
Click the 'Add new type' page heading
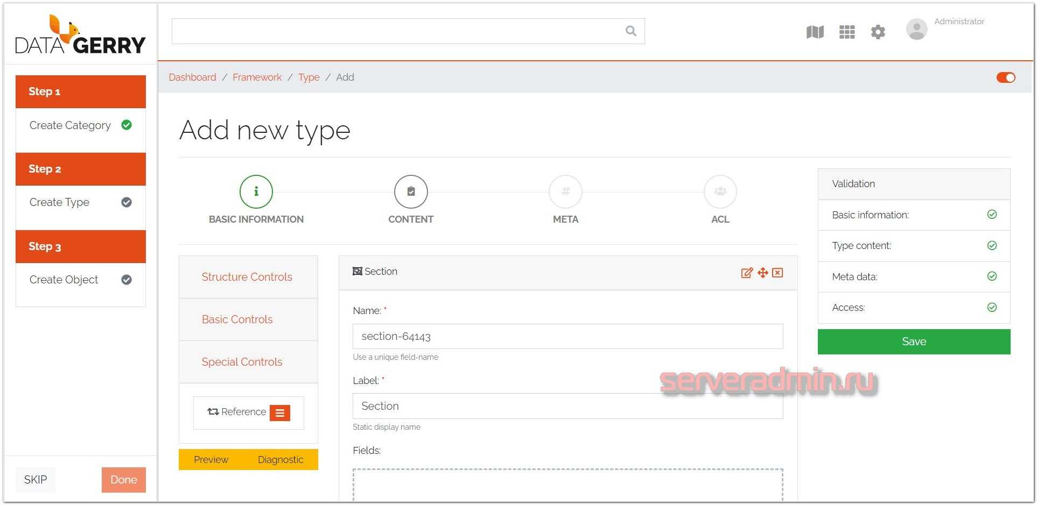click(265, 131)
